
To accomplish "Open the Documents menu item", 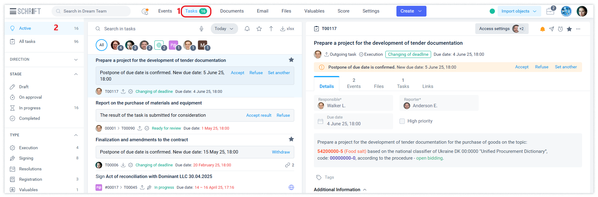I will coord(232,11).
